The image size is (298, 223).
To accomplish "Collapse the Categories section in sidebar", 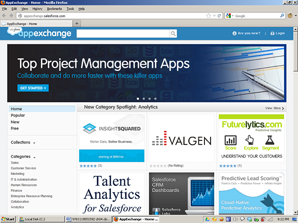I will point(23,157).
